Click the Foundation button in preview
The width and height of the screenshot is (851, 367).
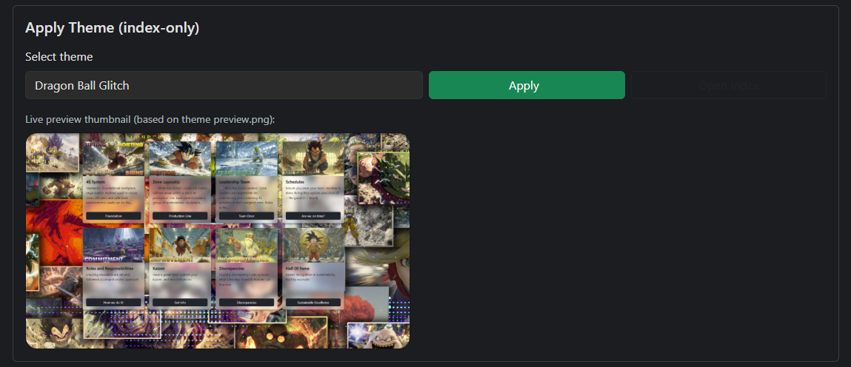pos(113,216)
